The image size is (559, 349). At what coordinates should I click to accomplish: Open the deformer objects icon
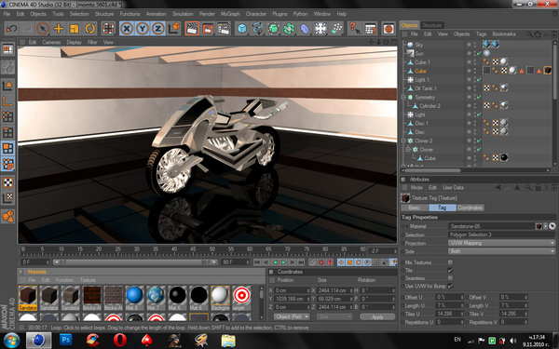pyautogui.click(x=305, y=29)
